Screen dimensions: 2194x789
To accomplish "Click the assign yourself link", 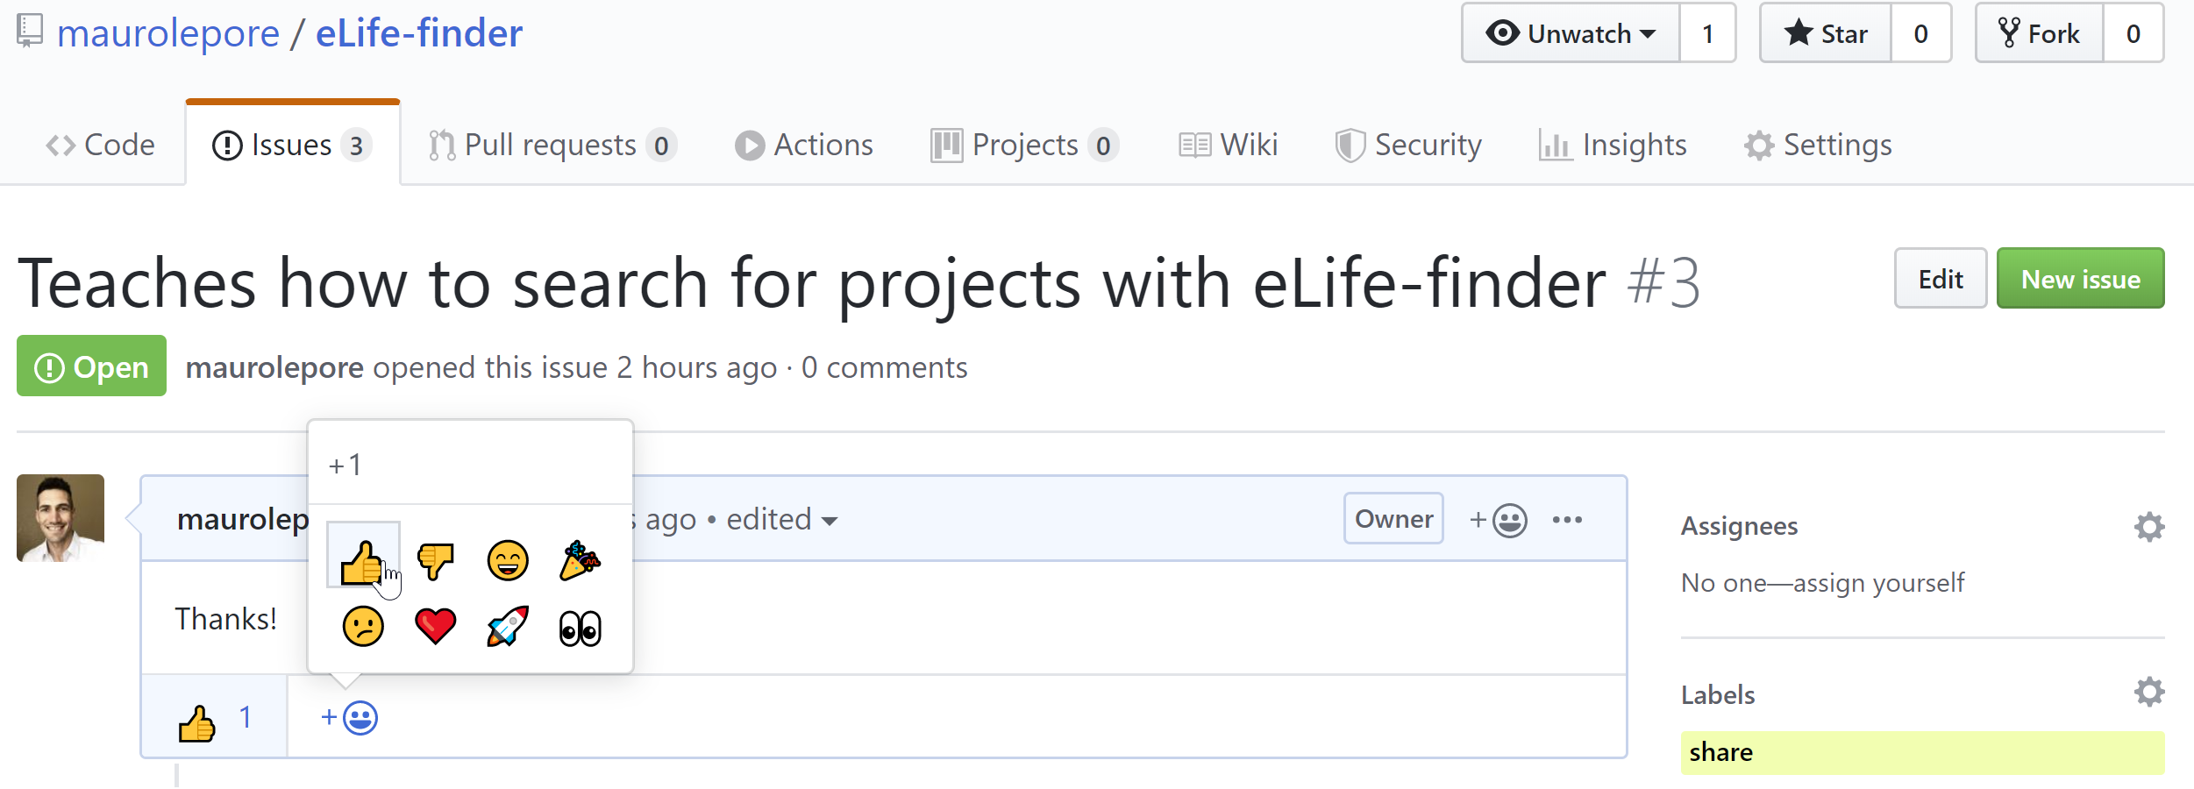I will [1878, 583].
